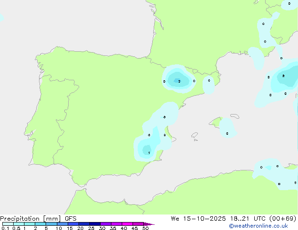Click the 'Precipitation [mm]' title text
The height and width of the screenshot is (230, 298).
(x=31, y=219)
